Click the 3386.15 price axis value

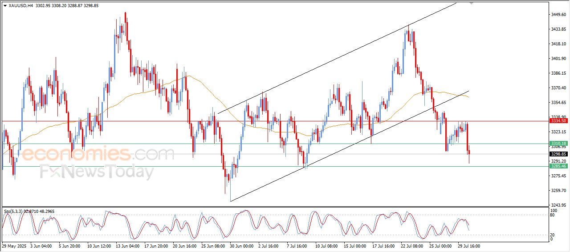[x=558, y=73]
